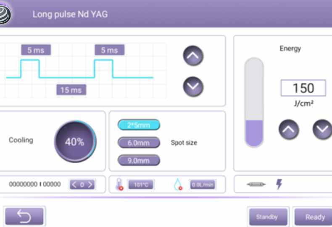Select the 9.0mm spot size

click(139, 161)
